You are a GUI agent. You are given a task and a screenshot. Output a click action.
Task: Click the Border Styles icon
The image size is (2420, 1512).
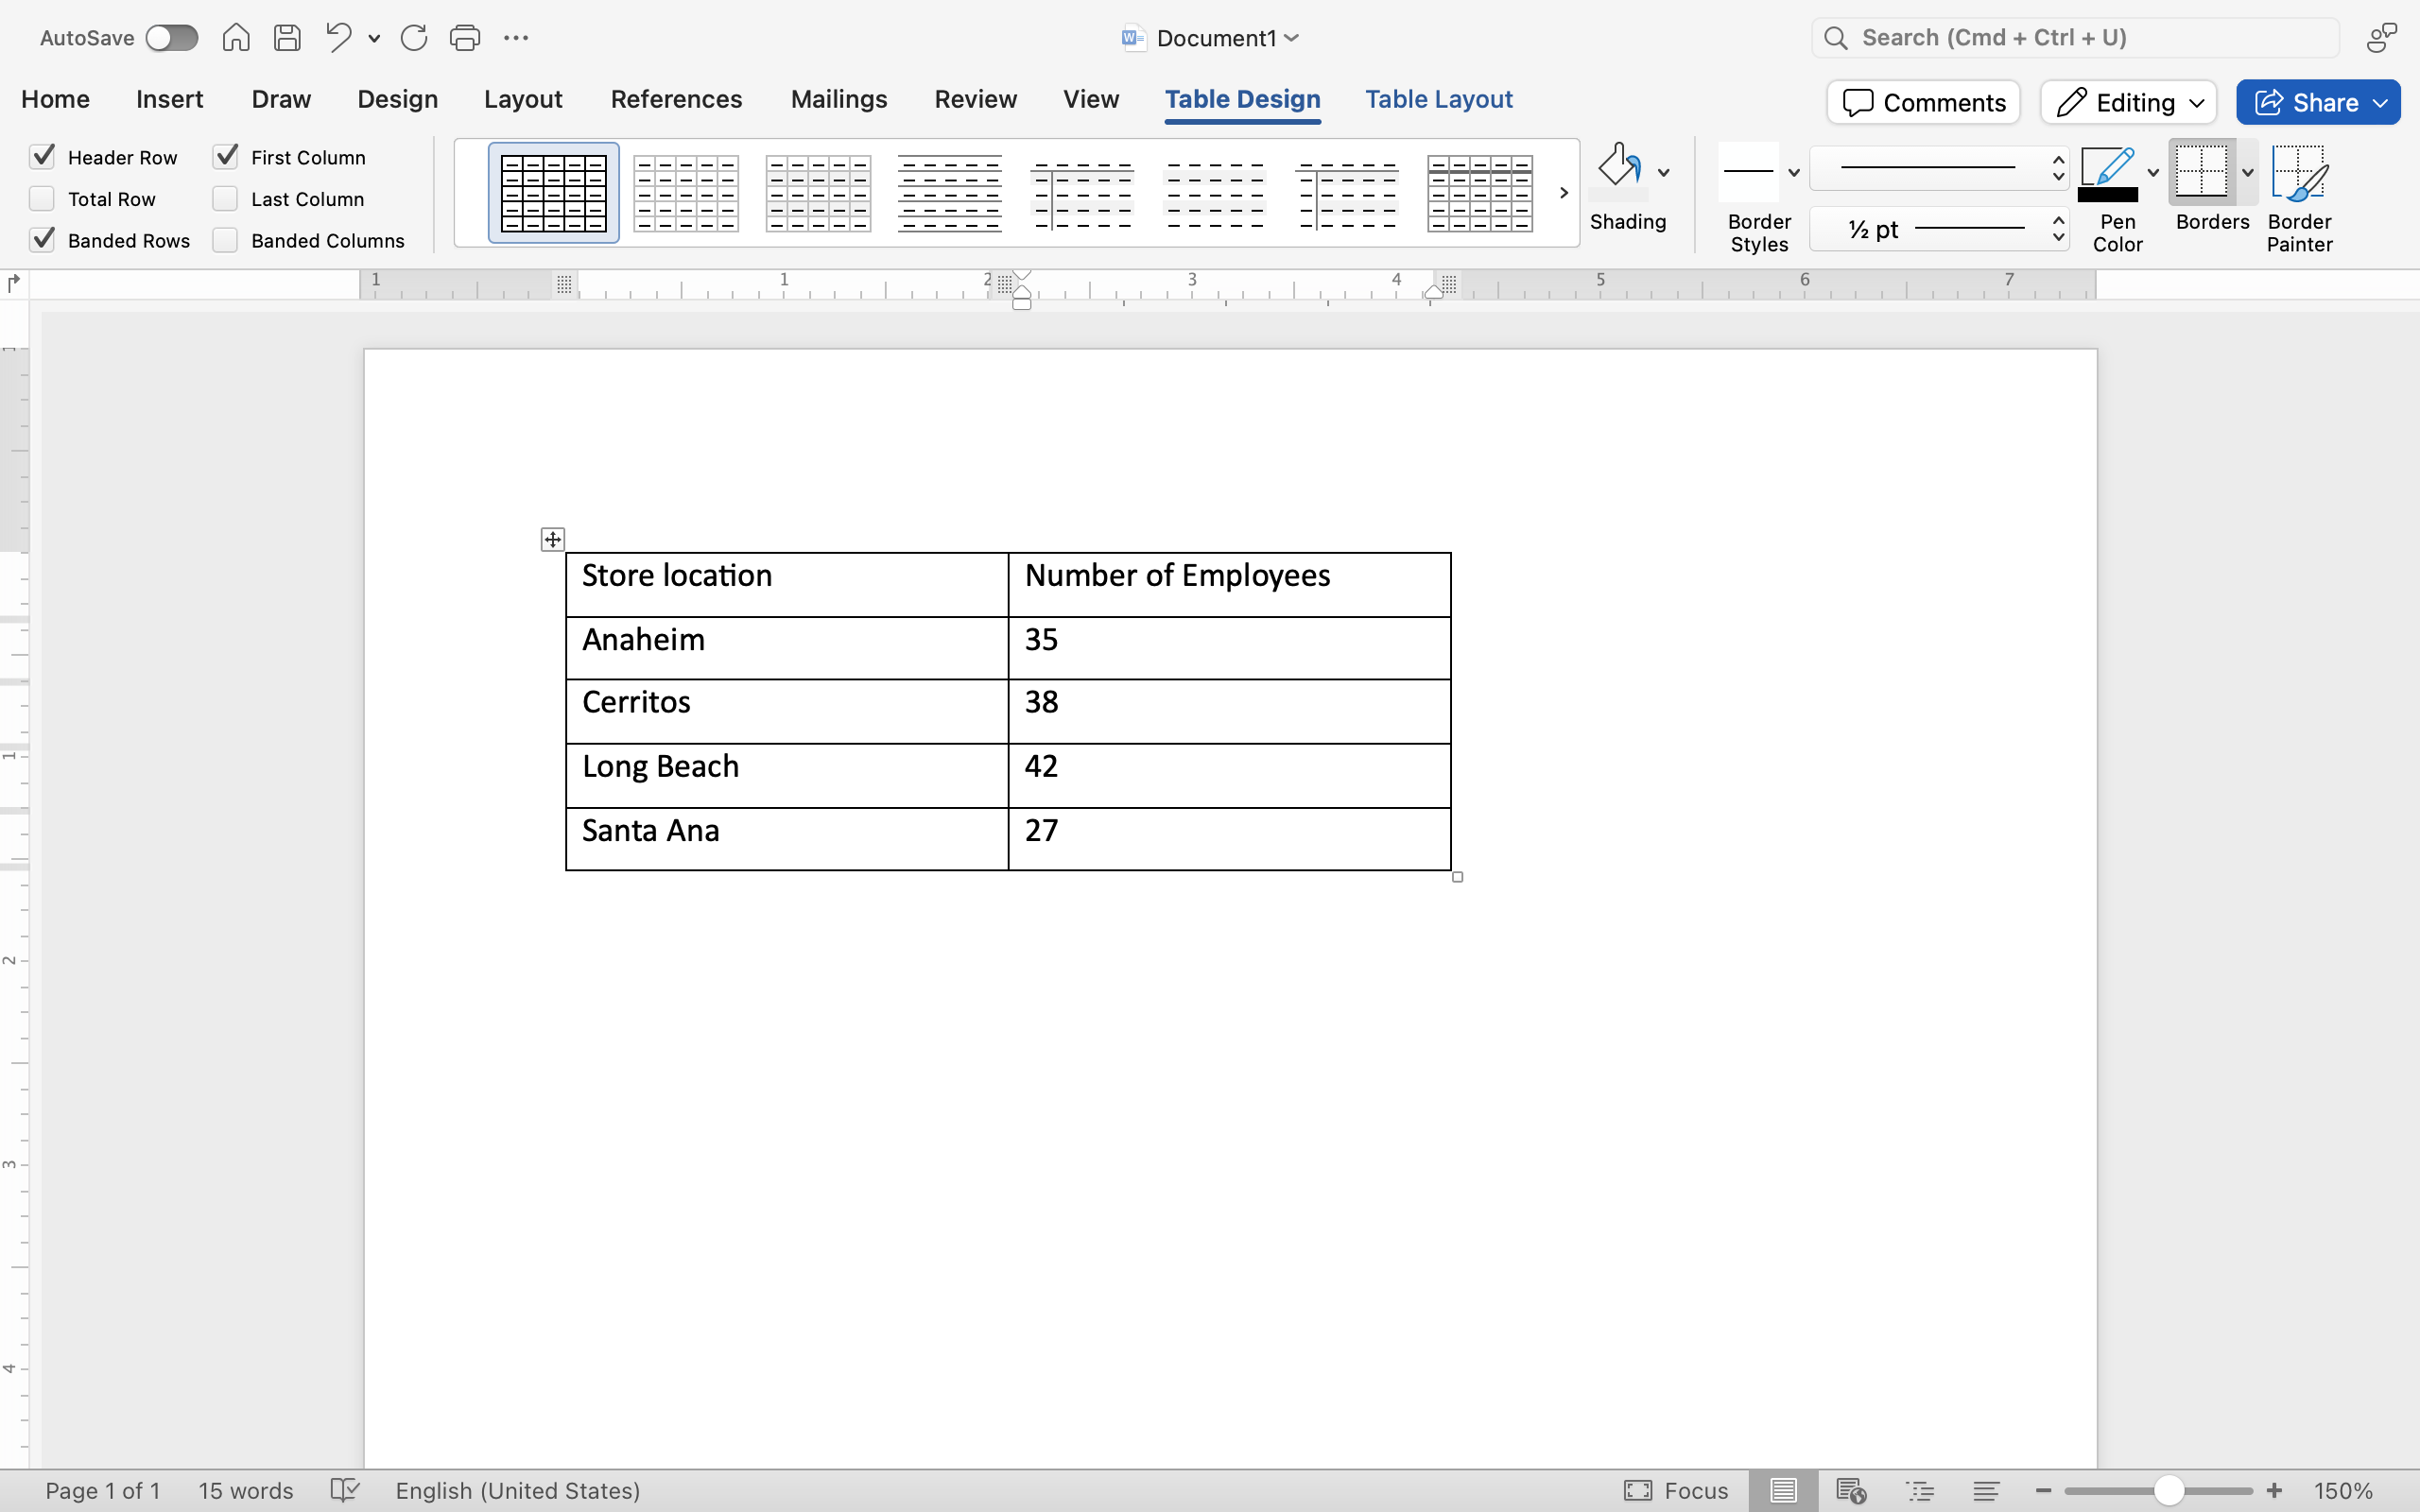pyautogui.click(x=1749, y=172)
